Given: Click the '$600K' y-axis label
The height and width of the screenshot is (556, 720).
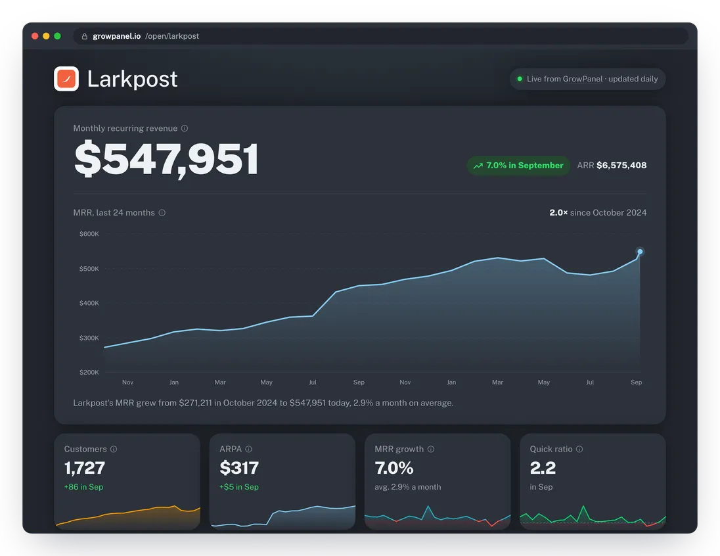Looking at the screenshot, I should click(89, 234).
